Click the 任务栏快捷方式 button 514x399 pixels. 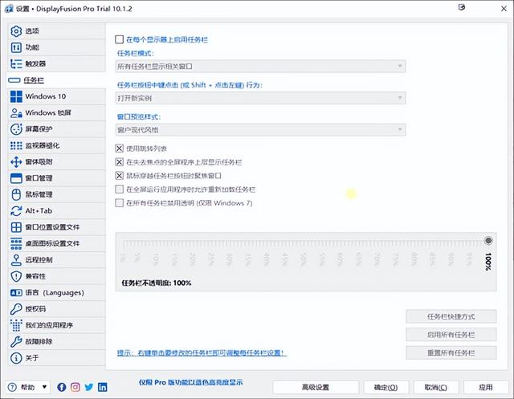pos(451,316)
